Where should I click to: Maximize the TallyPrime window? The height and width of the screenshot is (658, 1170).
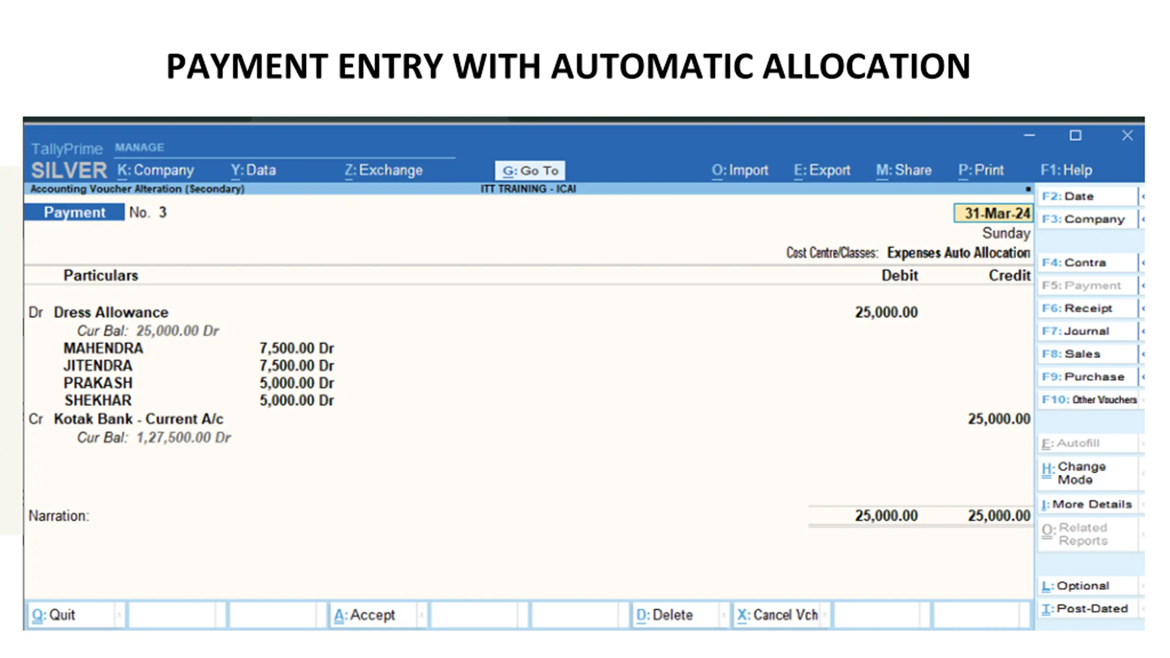(1075, 135)
